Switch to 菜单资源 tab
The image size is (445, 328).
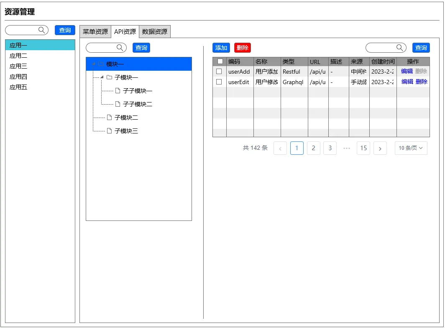pos(95,31)
